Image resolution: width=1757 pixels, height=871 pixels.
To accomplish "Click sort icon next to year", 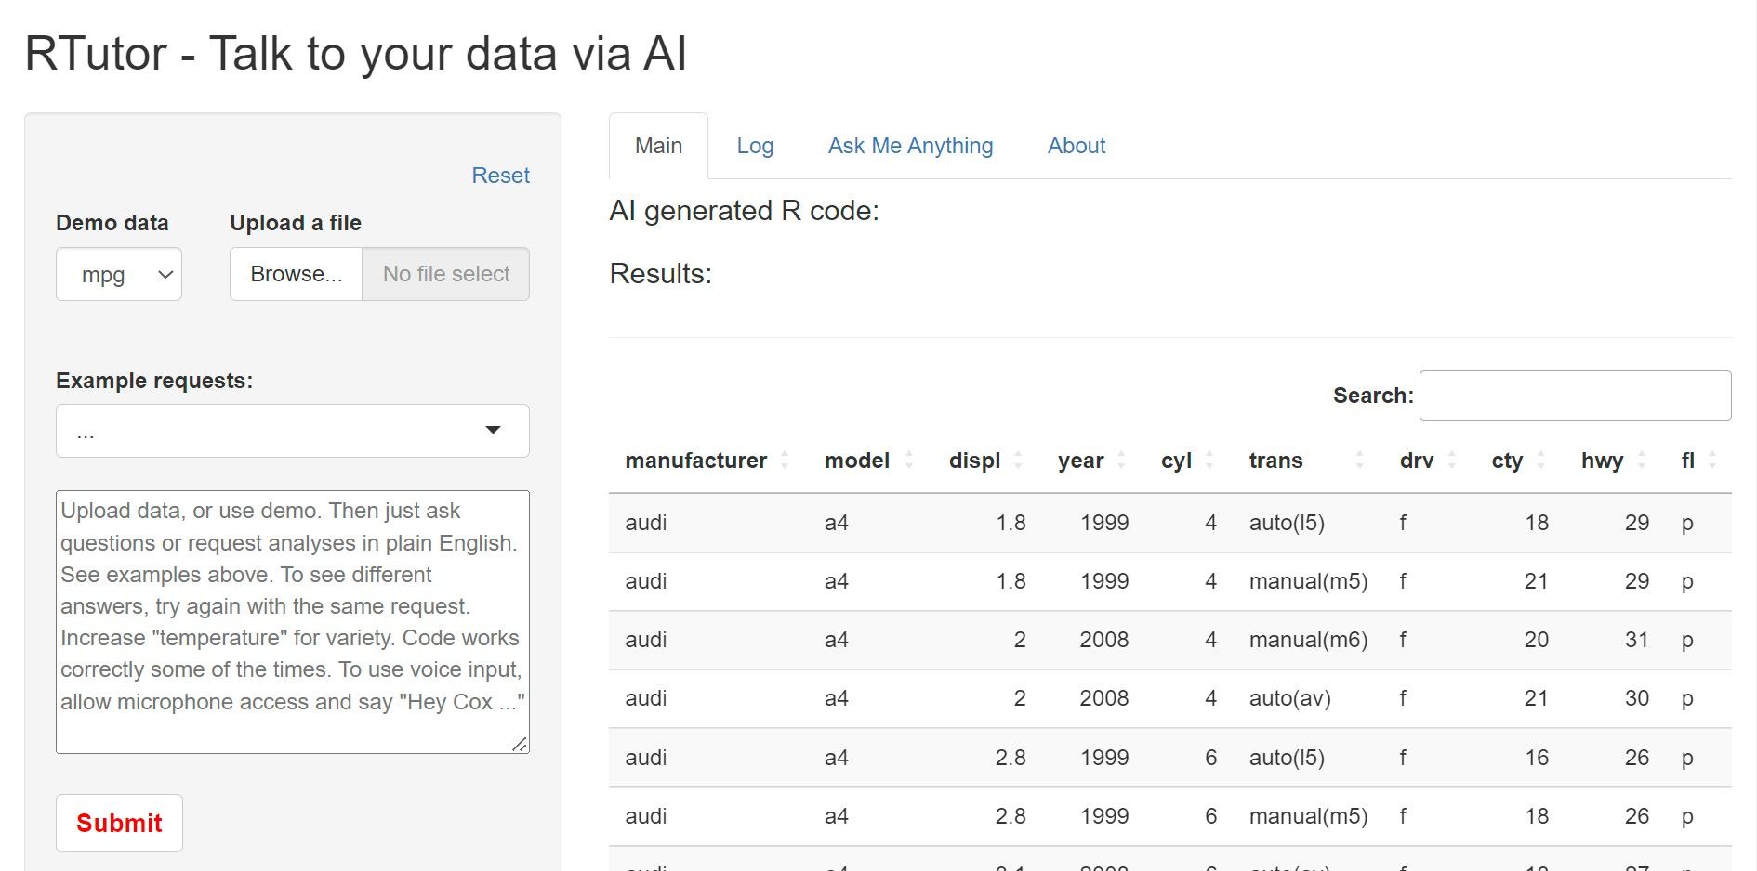I will click(1121, 461).
